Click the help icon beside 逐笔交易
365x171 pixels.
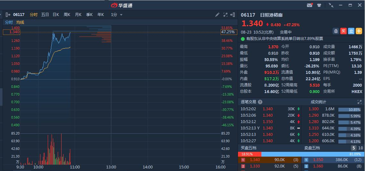[260, 102]
